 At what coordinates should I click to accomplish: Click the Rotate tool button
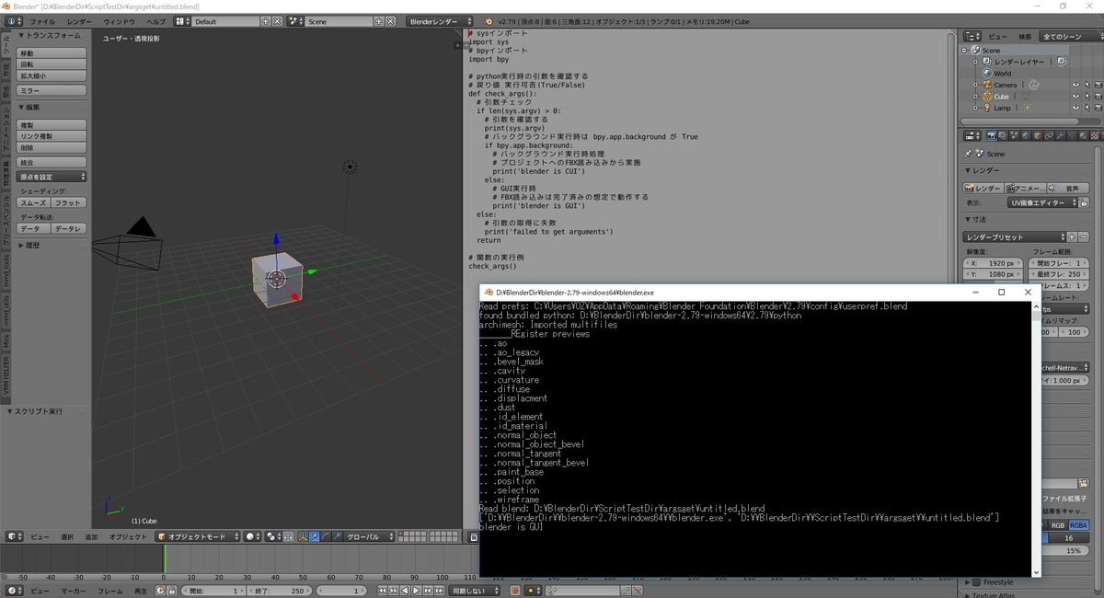52,64
